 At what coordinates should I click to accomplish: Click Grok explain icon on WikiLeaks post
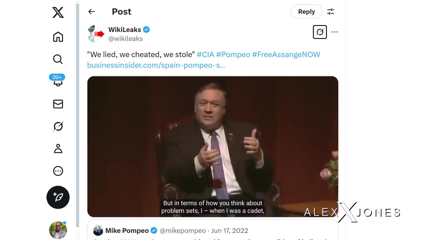(320, 32)
